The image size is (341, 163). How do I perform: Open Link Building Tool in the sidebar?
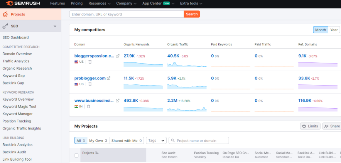coord(17,159)
